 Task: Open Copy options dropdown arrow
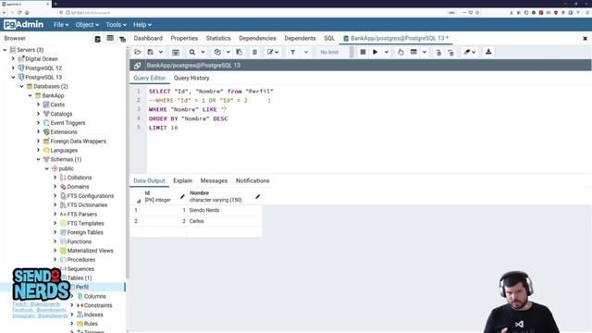(228, 52)
